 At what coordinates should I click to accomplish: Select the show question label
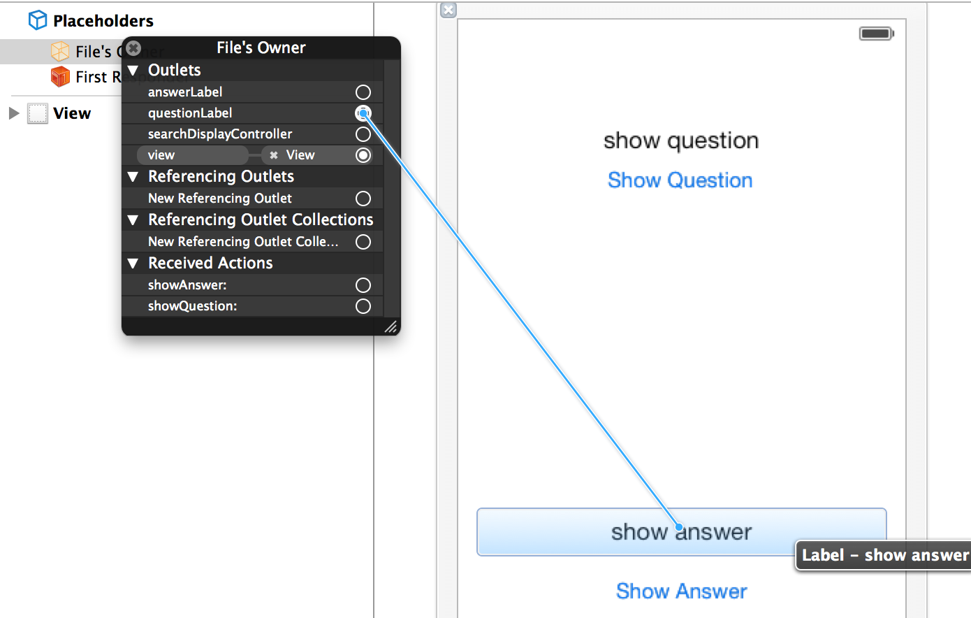point(680,141)
